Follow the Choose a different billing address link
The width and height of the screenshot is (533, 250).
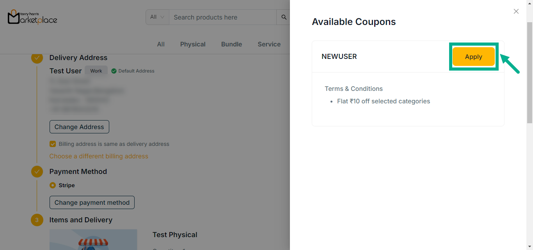tap(99, 156)
